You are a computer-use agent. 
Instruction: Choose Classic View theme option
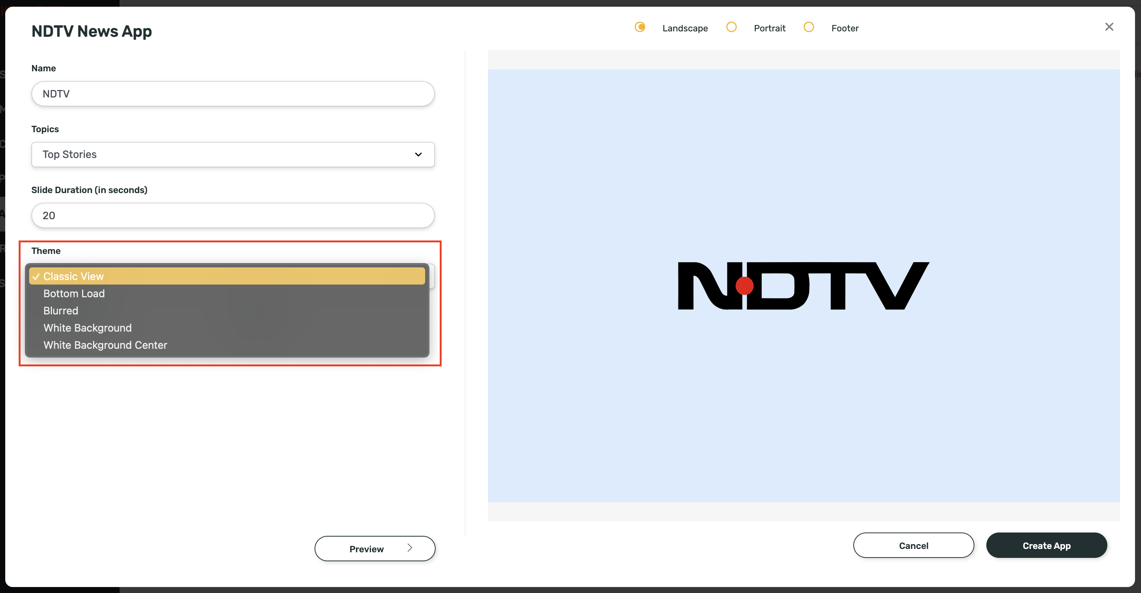(227, 276)
